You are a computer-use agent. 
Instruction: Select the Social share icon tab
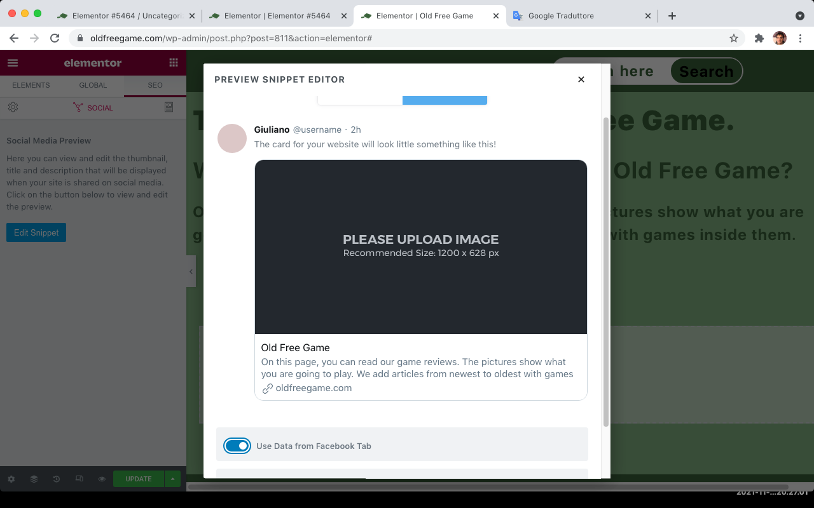(x=93, y=108)
